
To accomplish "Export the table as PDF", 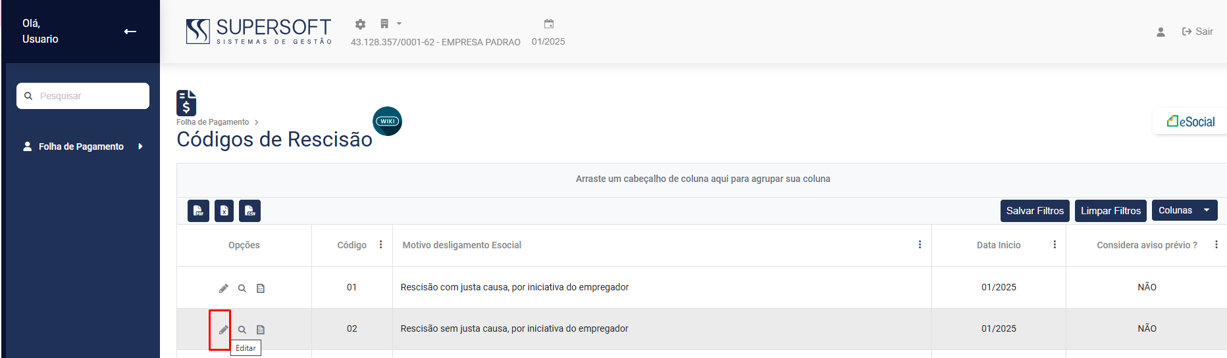I will (198, 211).
